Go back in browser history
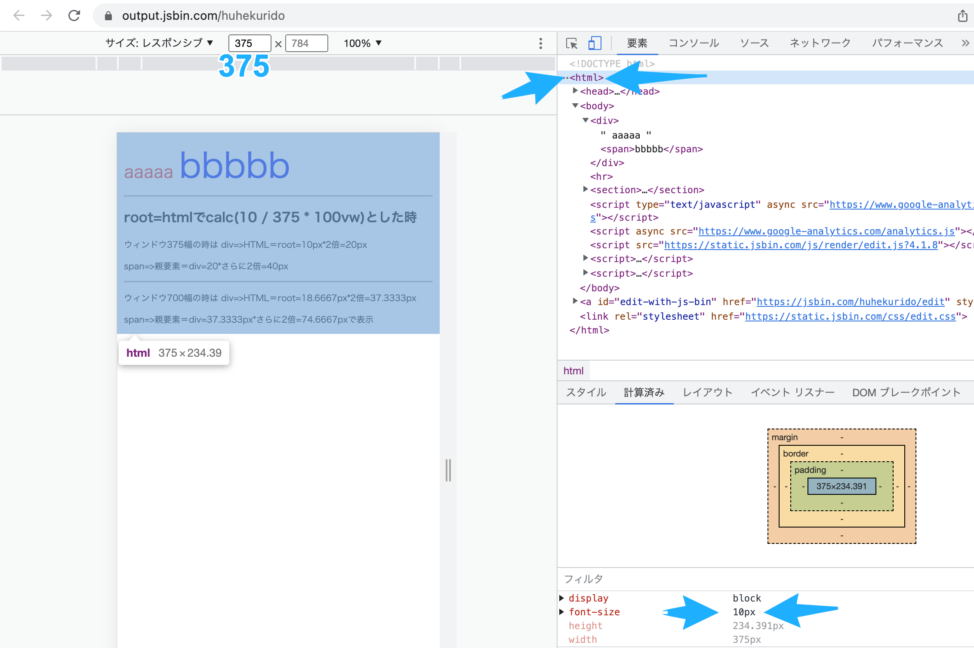This screenshot has width=974, height=648. (x=19, y=16)
